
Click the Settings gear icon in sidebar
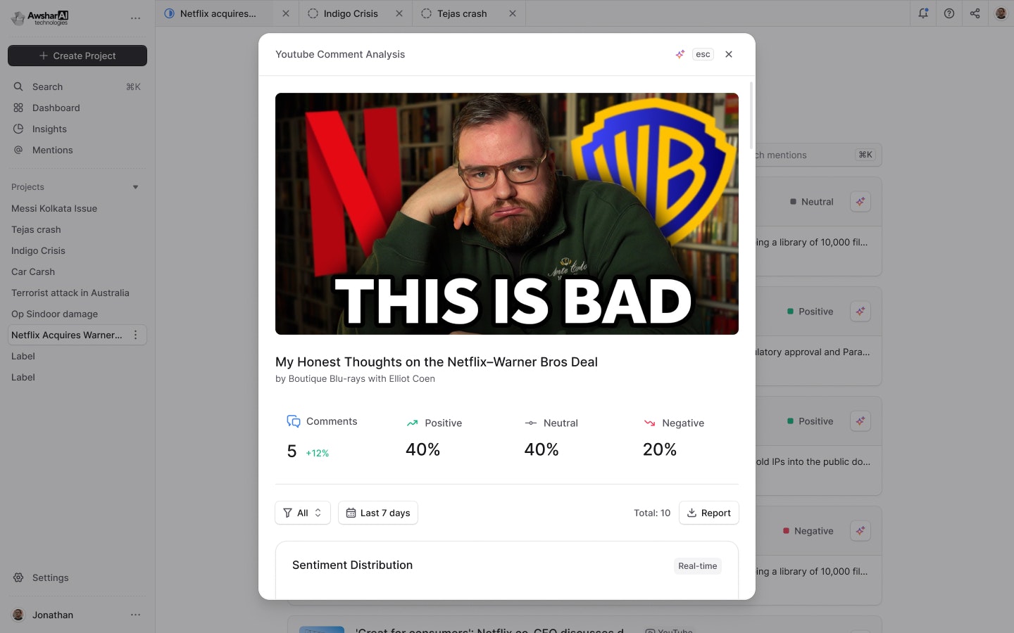pyautogui.click(x=18, y=577)
